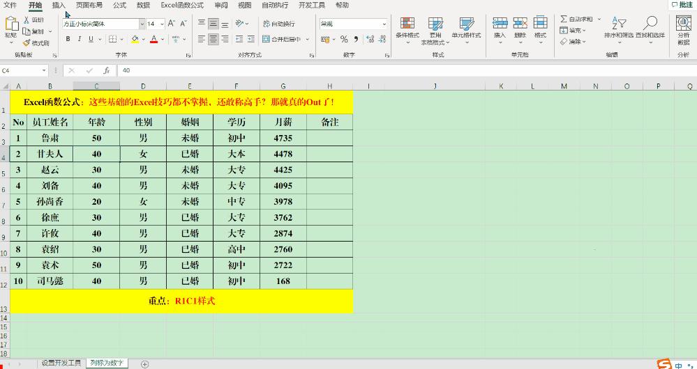Toggle middle vertical alignment
The height and width of the screenshot is (369, 697).
click(x=213, y=24)
